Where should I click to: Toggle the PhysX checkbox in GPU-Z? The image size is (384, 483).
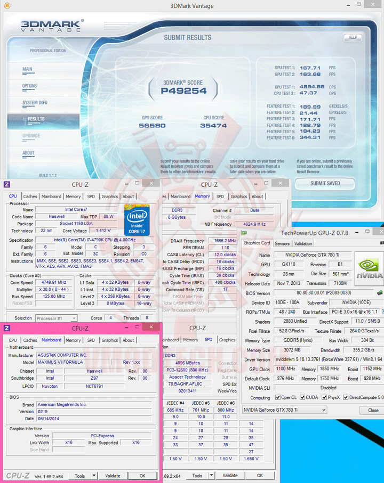[x=324, y=397]
